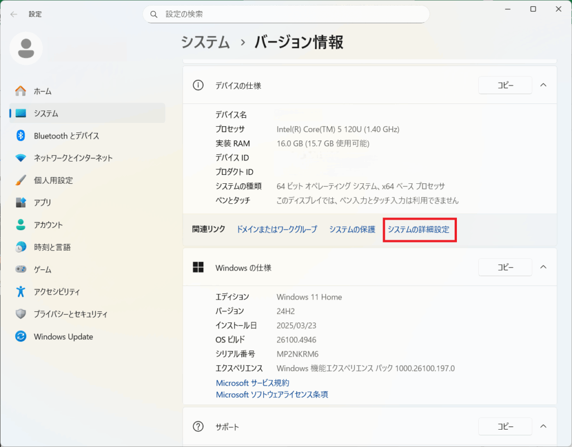
Task: Open the システムの詳細設定 link
Action: [419, 230]
